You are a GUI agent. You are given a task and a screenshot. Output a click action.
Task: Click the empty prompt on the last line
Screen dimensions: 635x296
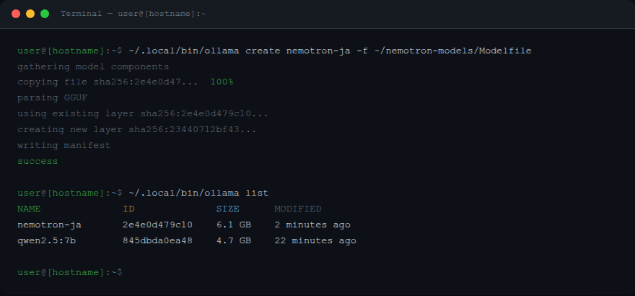point(70,272)
